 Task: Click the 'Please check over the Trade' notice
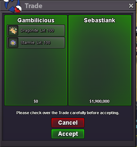pos(68,113)
